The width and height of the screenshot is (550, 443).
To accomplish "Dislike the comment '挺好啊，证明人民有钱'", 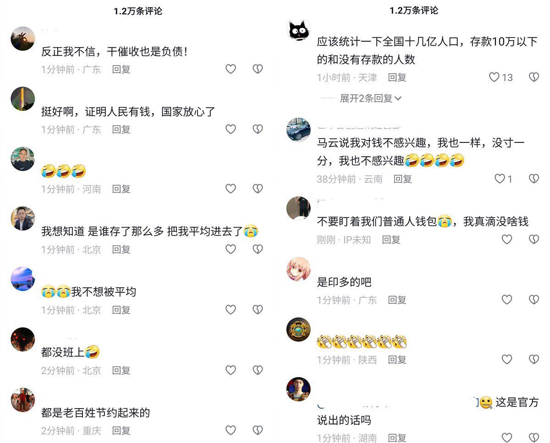I will (x=258, y=129).
